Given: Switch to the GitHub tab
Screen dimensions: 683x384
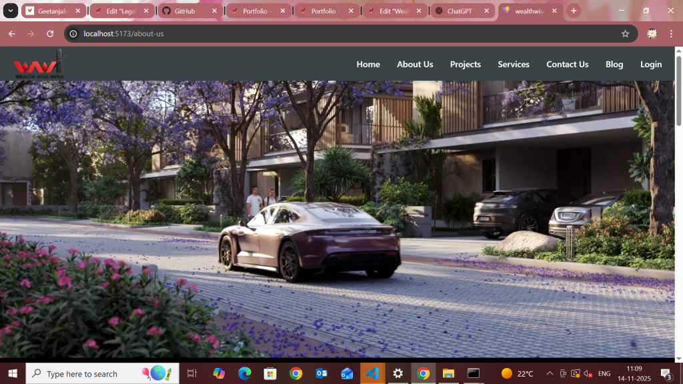Looking at the screenshot, I should pos(189,11).
